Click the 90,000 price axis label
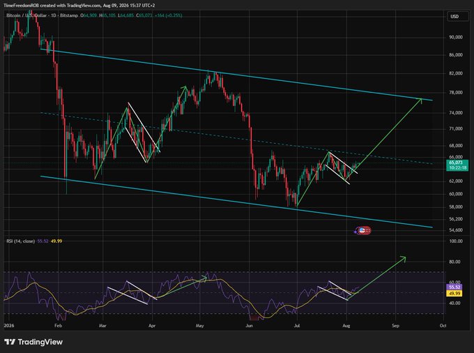 tap(456, 37)
